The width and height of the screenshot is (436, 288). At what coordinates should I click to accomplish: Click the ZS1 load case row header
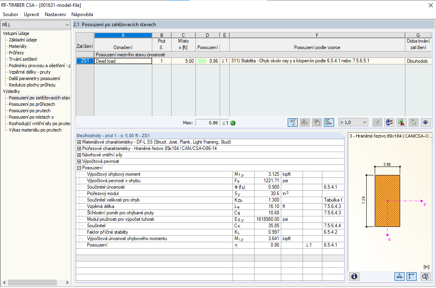[x=85, y=61]
